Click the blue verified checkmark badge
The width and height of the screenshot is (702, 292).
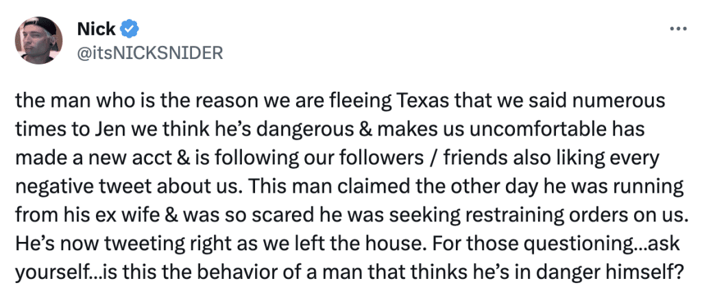click(130, 29)
